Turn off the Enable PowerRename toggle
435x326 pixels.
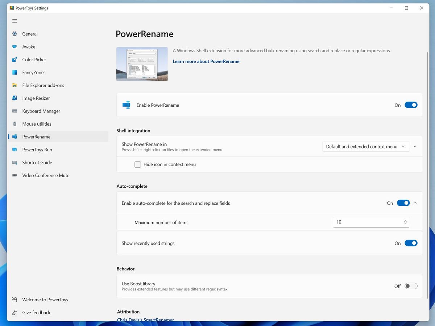[x=411, y=105]
